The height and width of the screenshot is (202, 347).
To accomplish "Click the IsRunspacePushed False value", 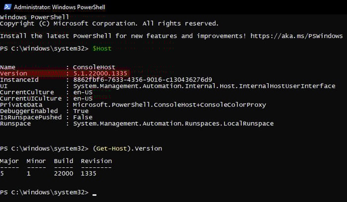I will click(x=83, y=117).
